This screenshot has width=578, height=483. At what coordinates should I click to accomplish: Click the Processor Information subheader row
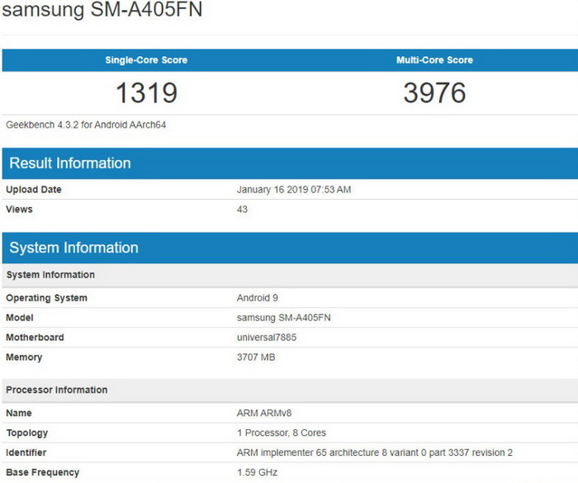(290, 390)
